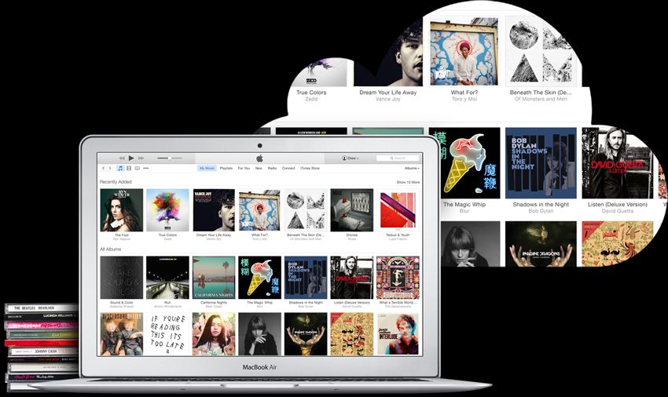This screenshot has height=397, width=668.
Task: Click 'Drones' album title text
Action: click(352, 235)
